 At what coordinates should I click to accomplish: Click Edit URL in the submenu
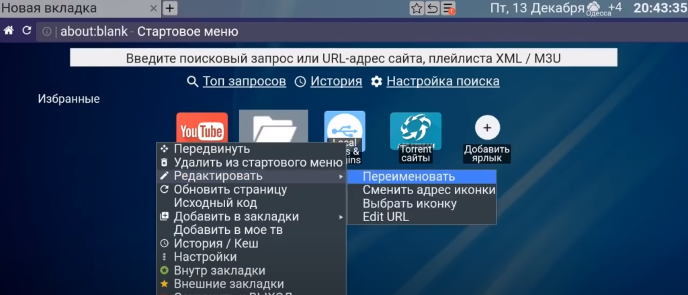coord(386,217)
